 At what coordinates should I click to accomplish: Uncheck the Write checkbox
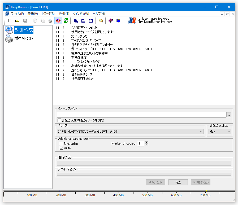[x=61, y=148]
